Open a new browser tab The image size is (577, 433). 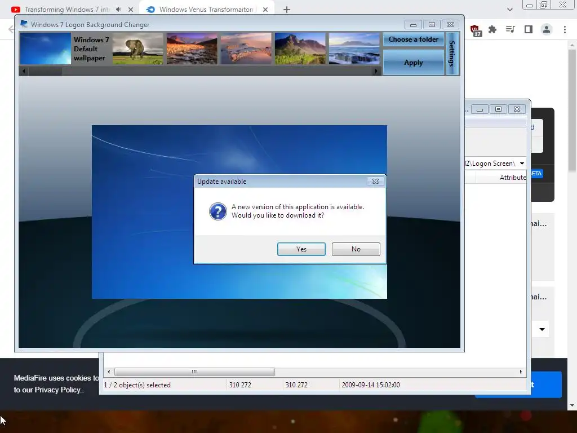pyautogui.click(x=287, y=10)
